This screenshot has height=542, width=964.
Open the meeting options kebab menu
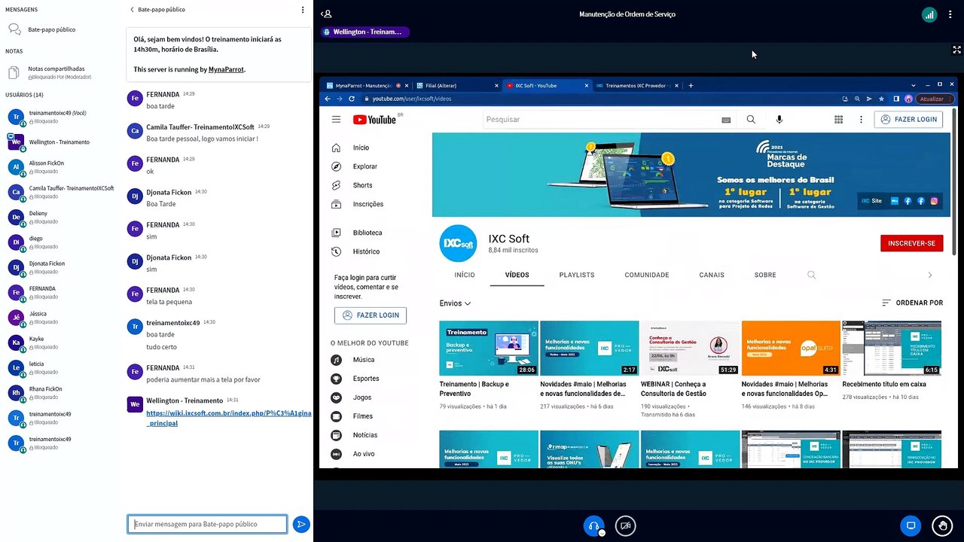click(x=950, y=14)
